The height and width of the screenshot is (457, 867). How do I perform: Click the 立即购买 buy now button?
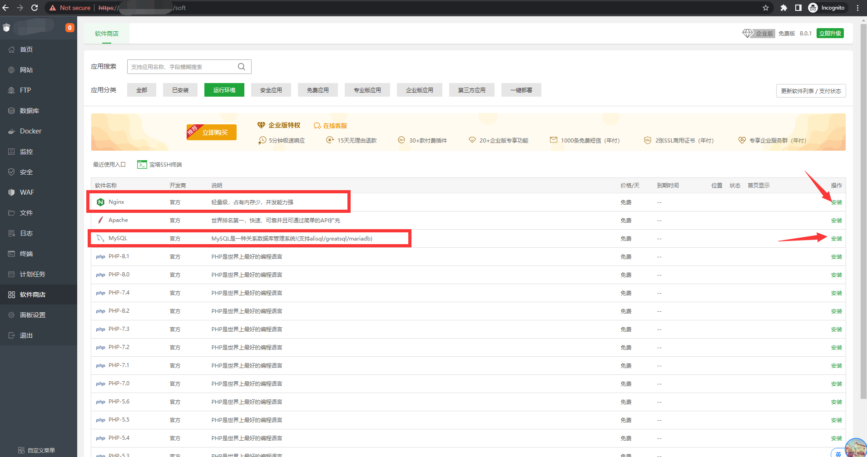[212, 132]
